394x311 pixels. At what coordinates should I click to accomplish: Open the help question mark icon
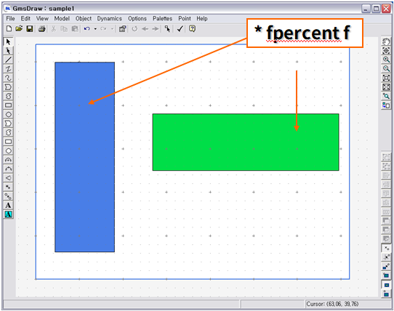(x=192, y=28)
